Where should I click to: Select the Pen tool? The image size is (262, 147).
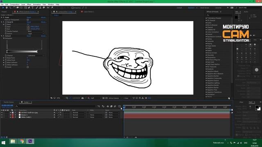click(x=29, y=8)
